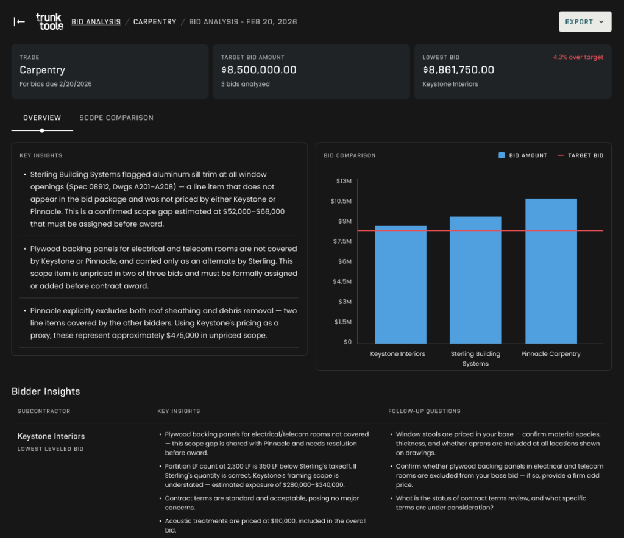
Task: Click the Bid Analysis breadcrumb link
Action: point(96,22)
